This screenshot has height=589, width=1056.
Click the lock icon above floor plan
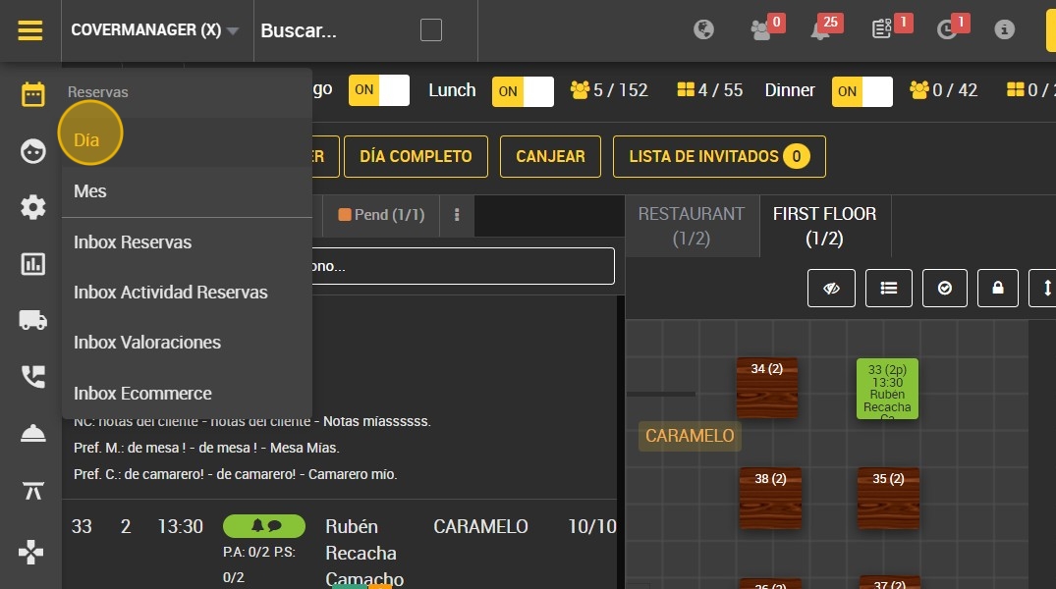coord(997,288)
